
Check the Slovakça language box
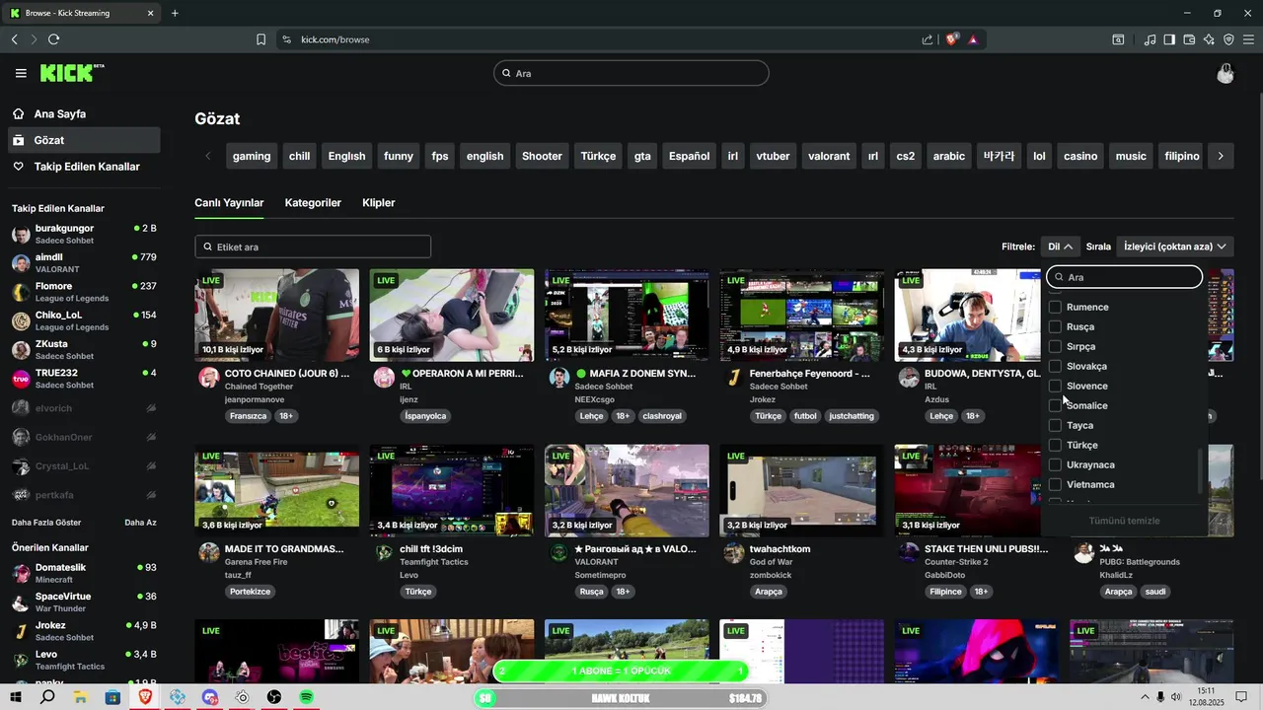tap(1055, 366)
